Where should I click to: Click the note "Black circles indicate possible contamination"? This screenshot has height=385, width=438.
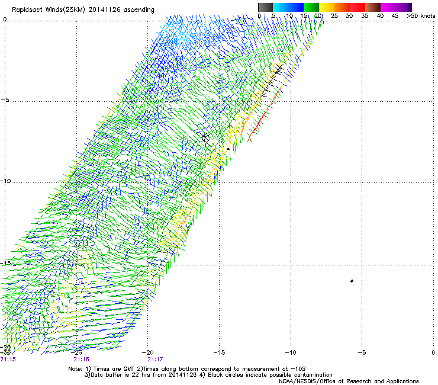(x=270, y=375)
